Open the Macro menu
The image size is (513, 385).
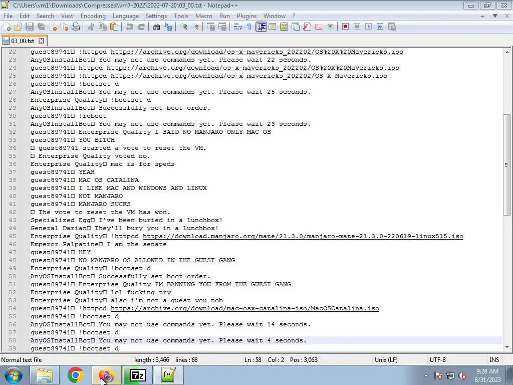(204, 16)
